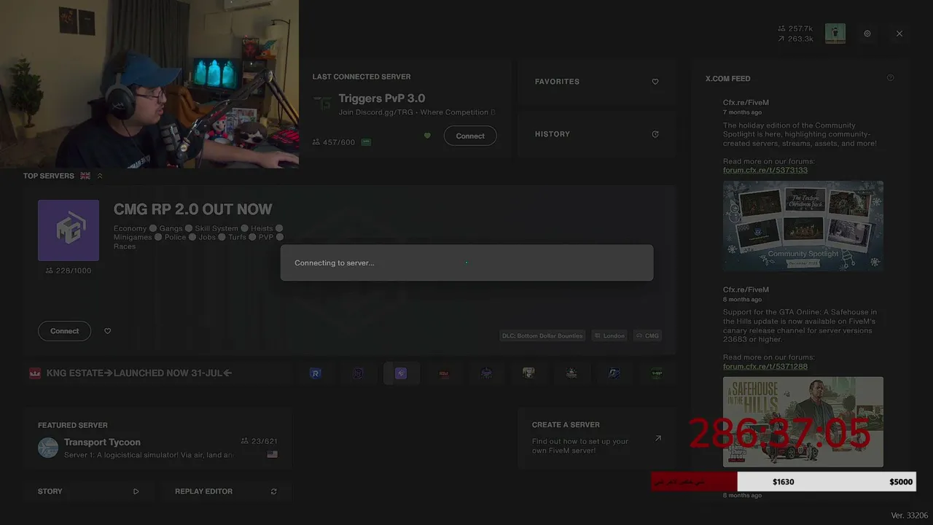Select the green HSP server icon
This screenshot has width=933, height=525.
click(x=657, y=373)
